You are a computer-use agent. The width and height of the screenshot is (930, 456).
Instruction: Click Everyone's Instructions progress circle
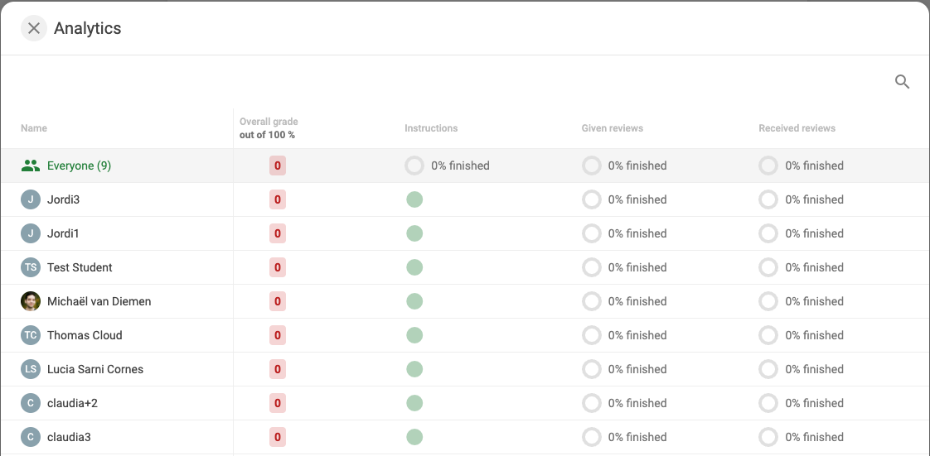click(414, 166)
